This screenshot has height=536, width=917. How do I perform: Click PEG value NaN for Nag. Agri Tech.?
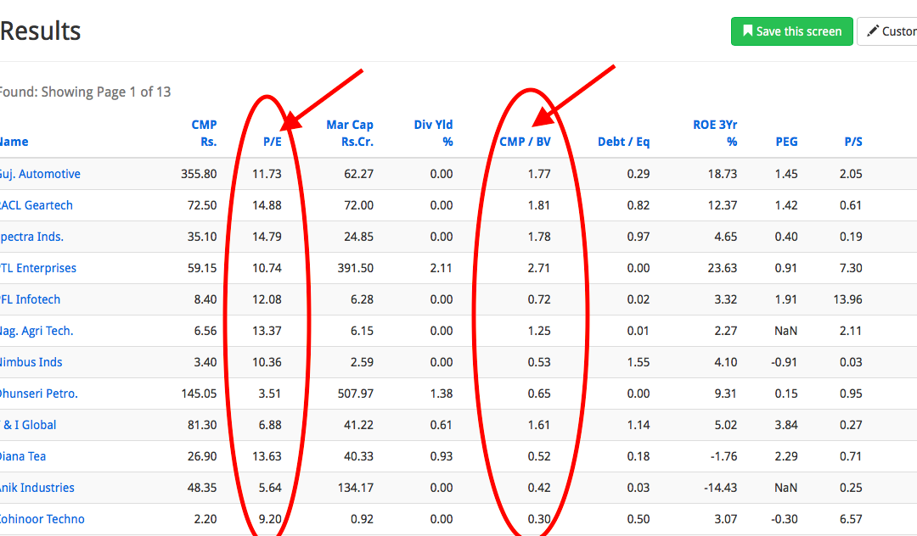click(786, 331)
